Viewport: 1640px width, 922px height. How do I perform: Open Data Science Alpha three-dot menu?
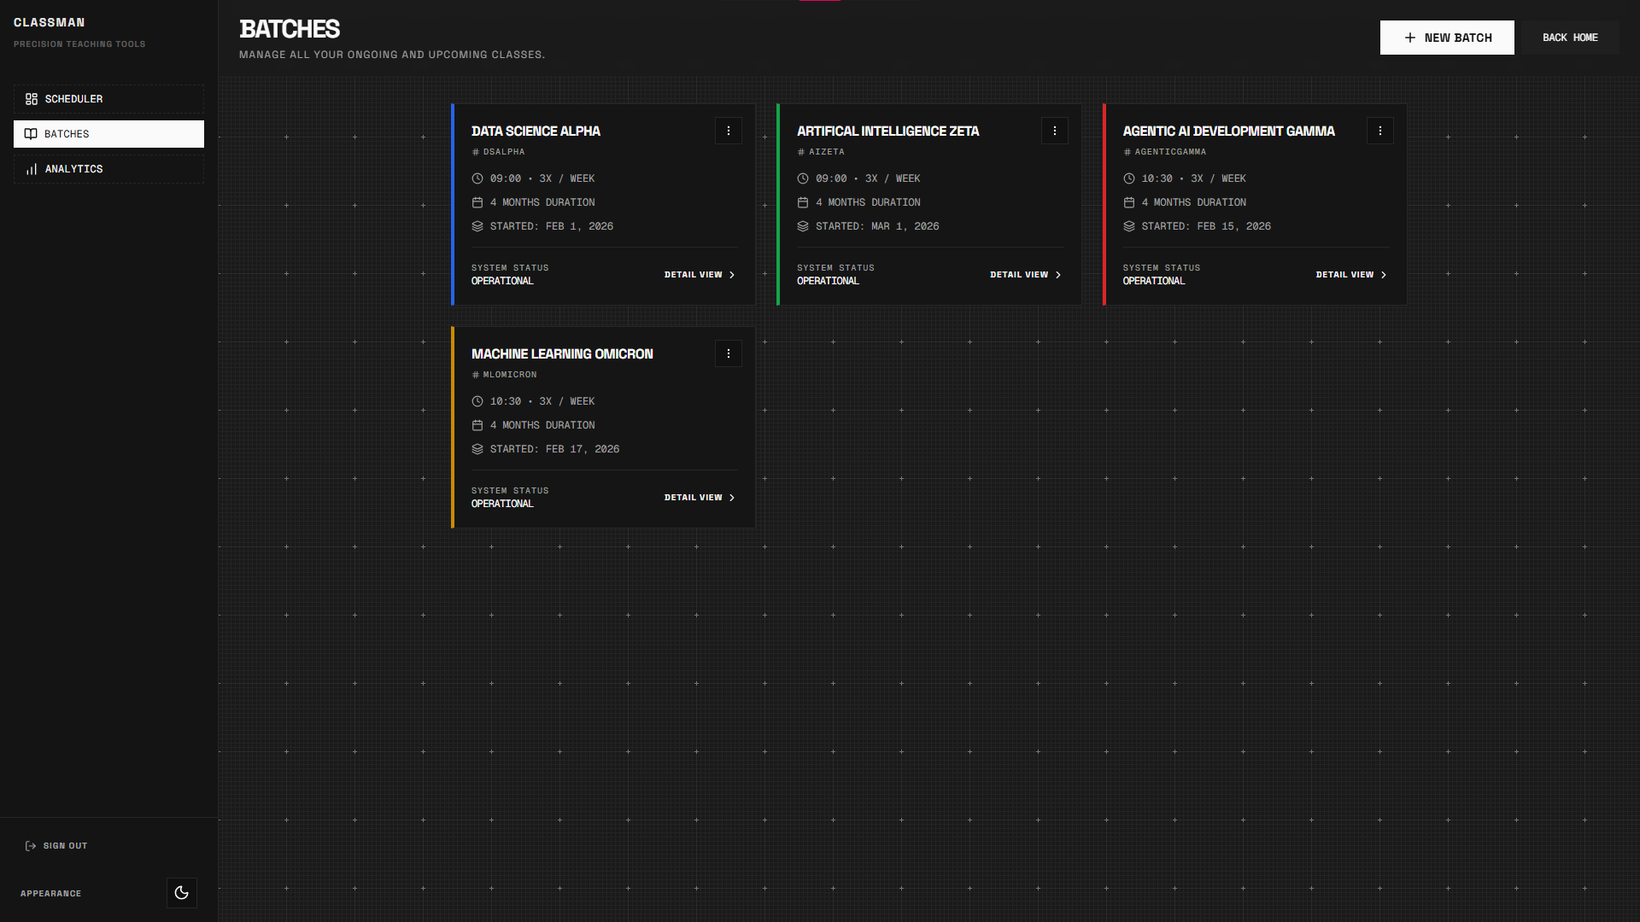coord(728,131)
